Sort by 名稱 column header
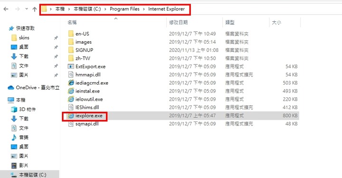 tap(72, 22)
